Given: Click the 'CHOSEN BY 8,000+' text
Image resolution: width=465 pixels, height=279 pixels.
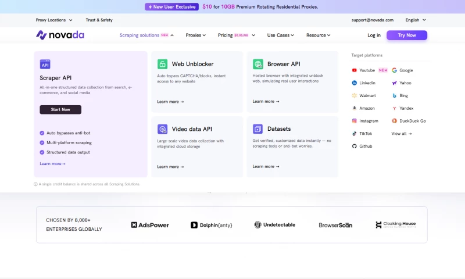Looking at the screenshot, I should pos(68,220).
